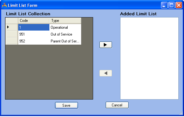
Task: Select the cell with code 1
Action: [34, 27]
